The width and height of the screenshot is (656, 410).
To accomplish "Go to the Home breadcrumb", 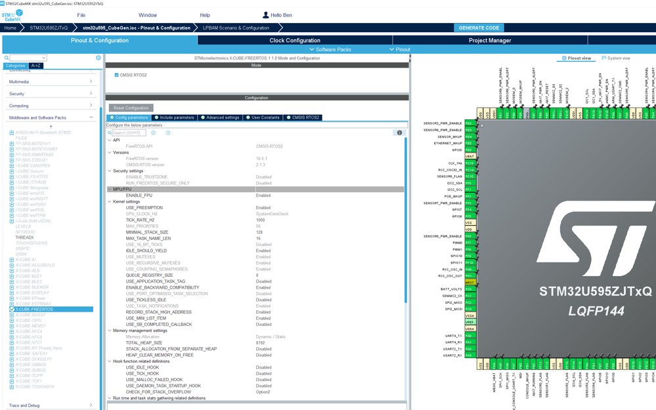I will pyautogui.click(x=10, y=28).
